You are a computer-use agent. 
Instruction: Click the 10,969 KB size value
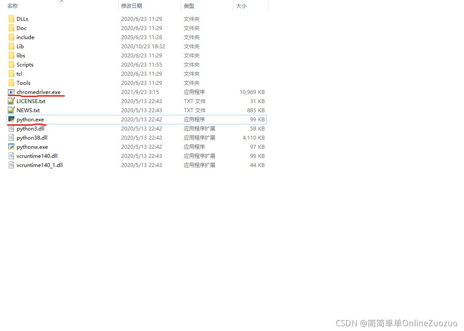[252, 92]
